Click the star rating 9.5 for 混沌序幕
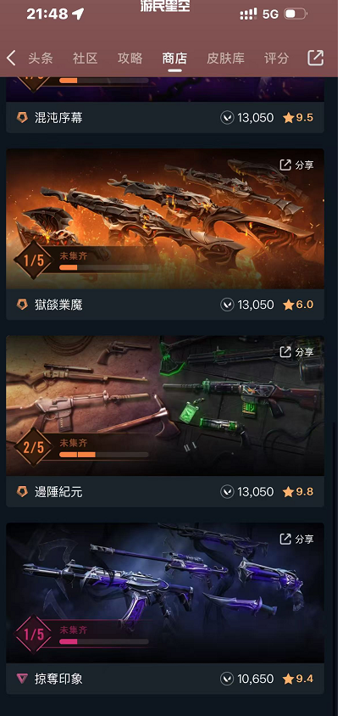The height and width of the screenshot is (716, 343). 298,118
